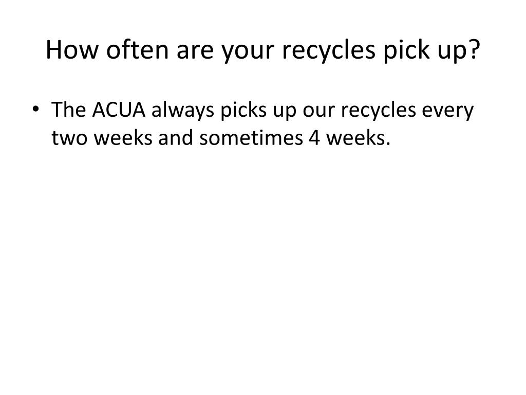This screenshot has height=395, width=526.
Task: Click the word "are" in the title
Action: (195, 53)
